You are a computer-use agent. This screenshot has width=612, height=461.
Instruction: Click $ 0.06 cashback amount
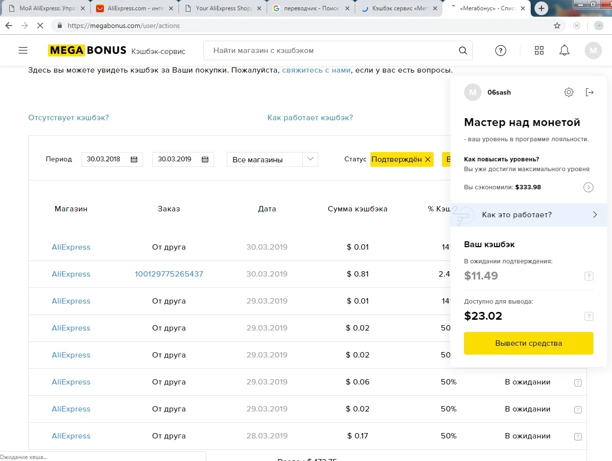point(358,382)
